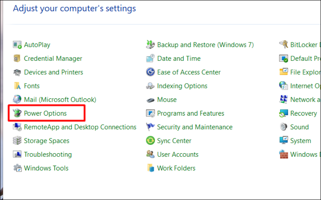Open the Sound speaker icon
This screenshot has width=321, height=200.
[x=284, y=127]
